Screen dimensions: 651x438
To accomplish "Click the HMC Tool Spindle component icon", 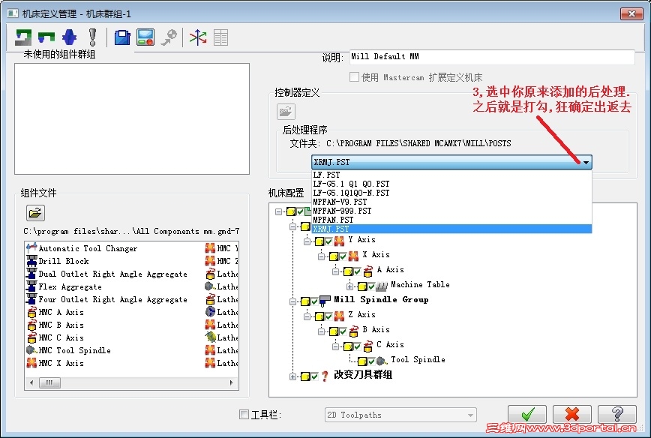I will [x=31, y=350].
